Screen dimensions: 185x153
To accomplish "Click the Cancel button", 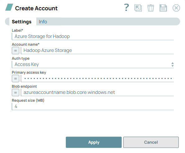I will click(151, 142).
